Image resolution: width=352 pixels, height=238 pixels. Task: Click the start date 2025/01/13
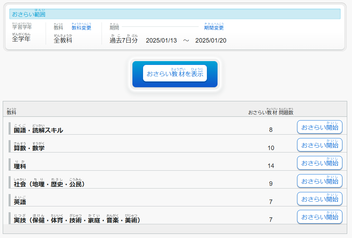click(161, 41)
